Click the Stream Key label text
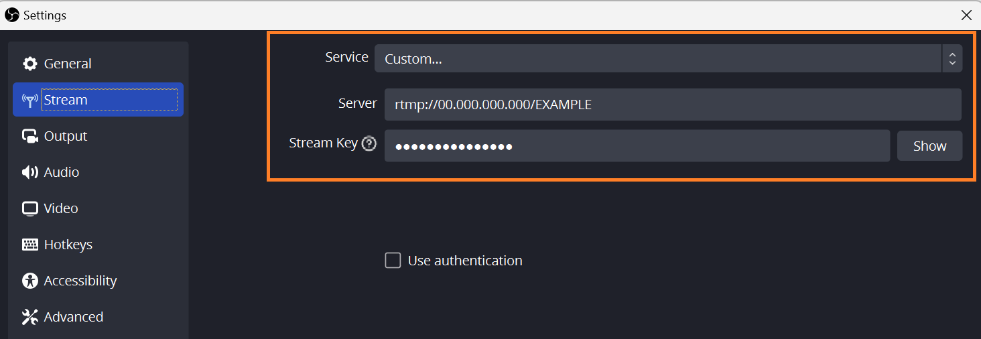Viewport: 981px width, 339px height. (x=323, y=143)
